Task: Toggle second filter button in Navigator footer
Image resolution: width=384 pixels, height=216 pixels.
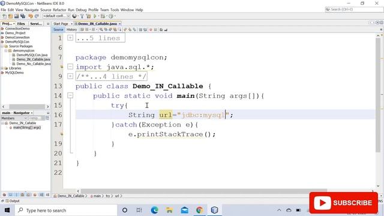Action: 10,195
